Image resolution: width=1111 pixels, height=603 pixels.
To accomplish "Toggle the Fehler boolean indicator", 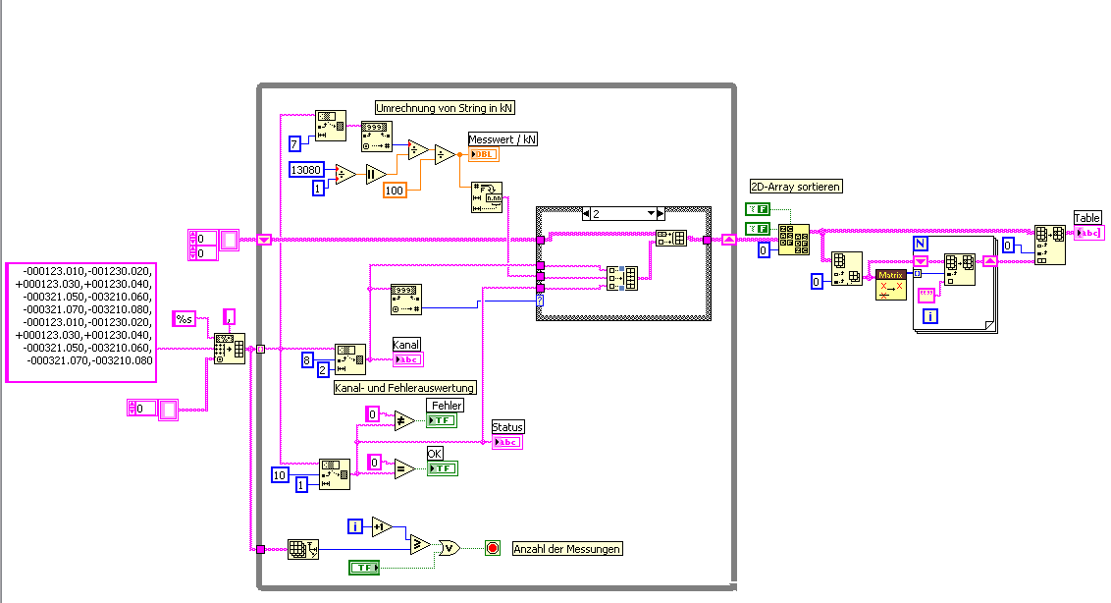I will click(x=442, y=420).
